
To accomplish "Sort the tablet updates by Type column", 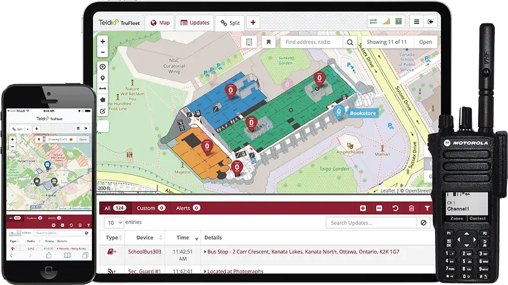I will point(112,238).
